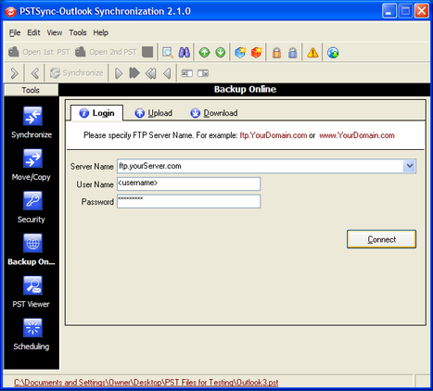Click the green up arrow icon
This screenshot has height=391, width=433.
(x=204, y=52)
